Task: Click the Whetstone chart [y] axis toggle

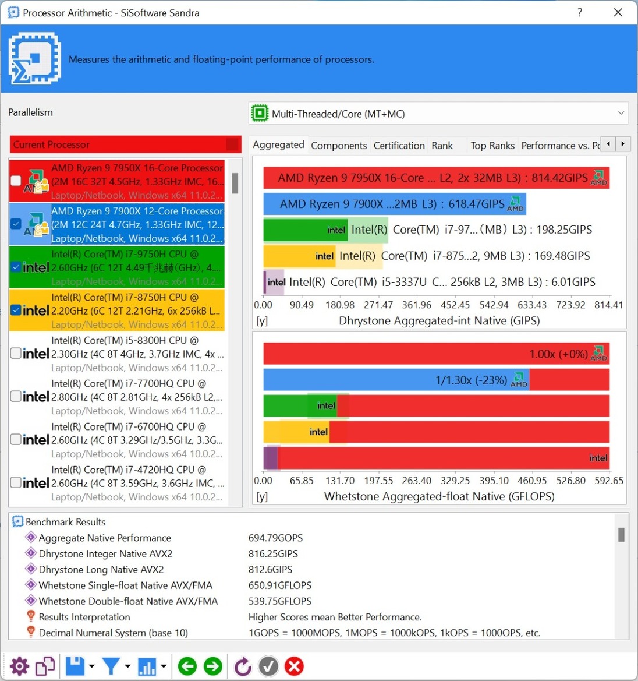Action: tap(262, 496)
